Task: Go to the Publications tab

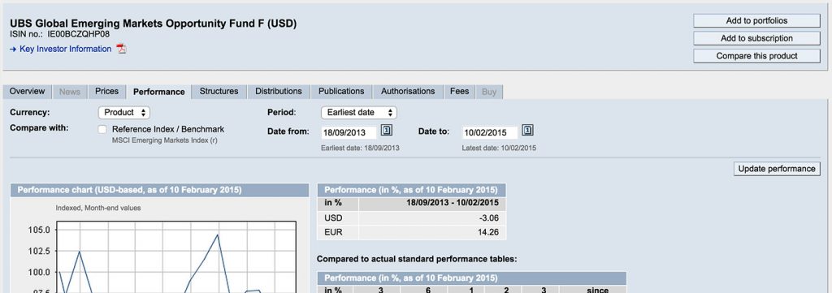Action: pyautogui.click(x=341, y=91)
